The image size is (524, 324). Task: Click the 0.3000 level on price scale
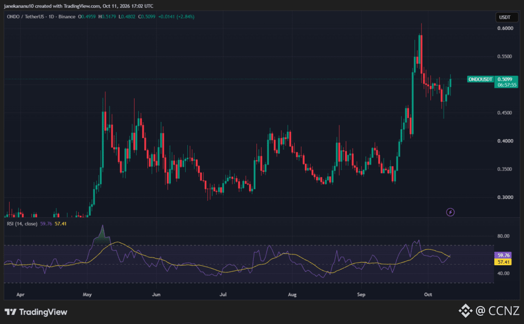point(505,197)
